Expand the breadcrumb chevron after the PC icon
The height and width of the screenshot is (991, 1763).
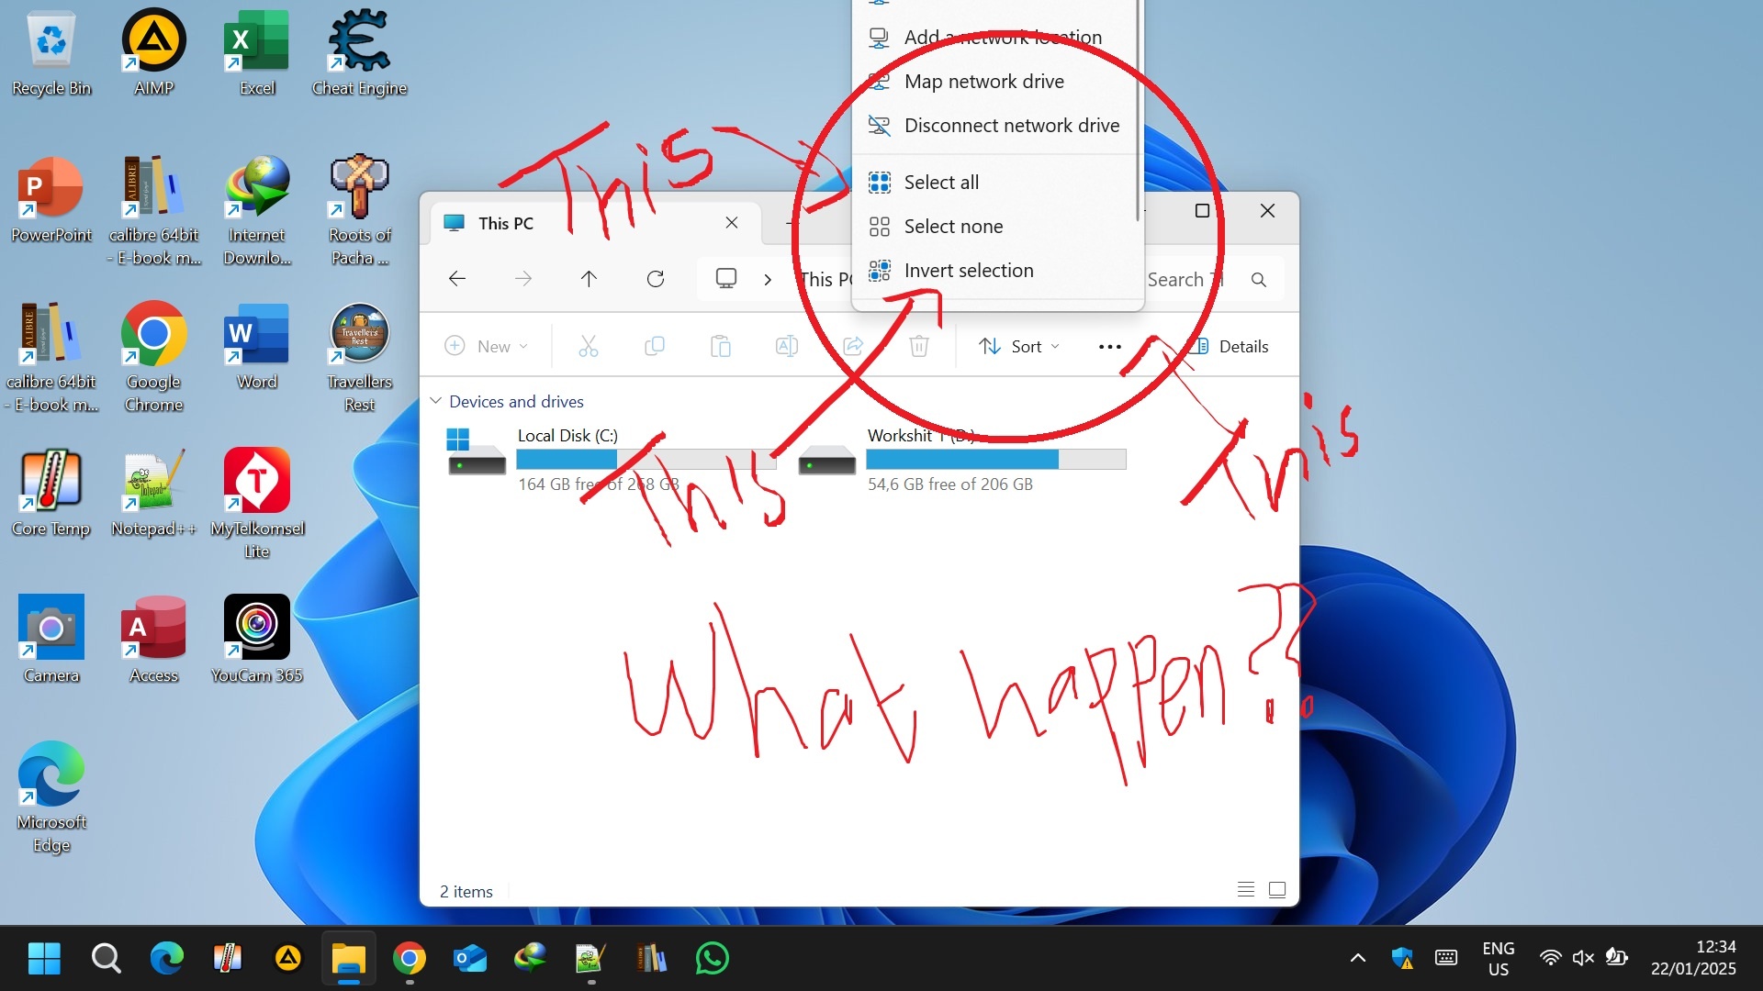pyautogui.click(x=768, y=279)
